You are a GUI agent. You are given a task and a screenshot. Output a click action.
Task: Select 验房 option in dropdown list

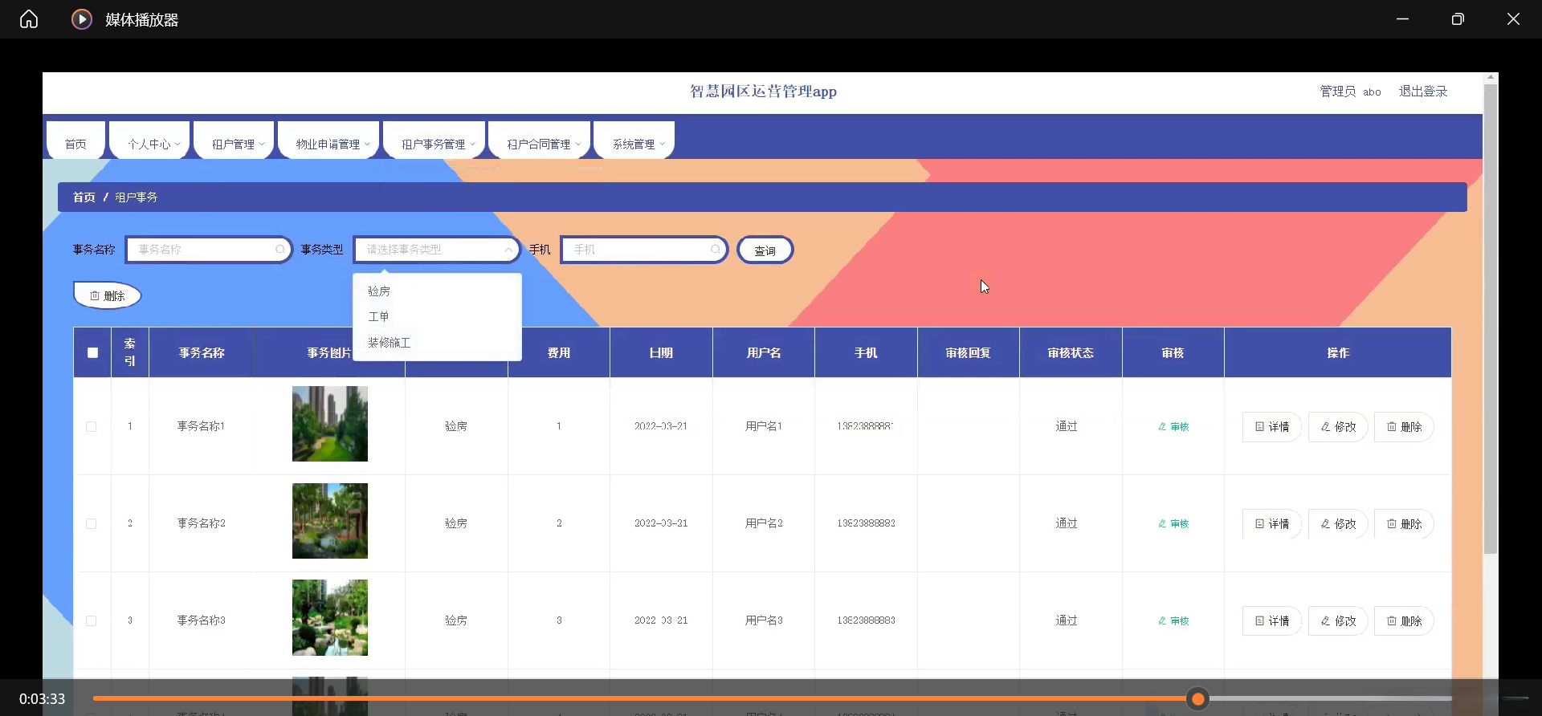(x=437, y=291)
